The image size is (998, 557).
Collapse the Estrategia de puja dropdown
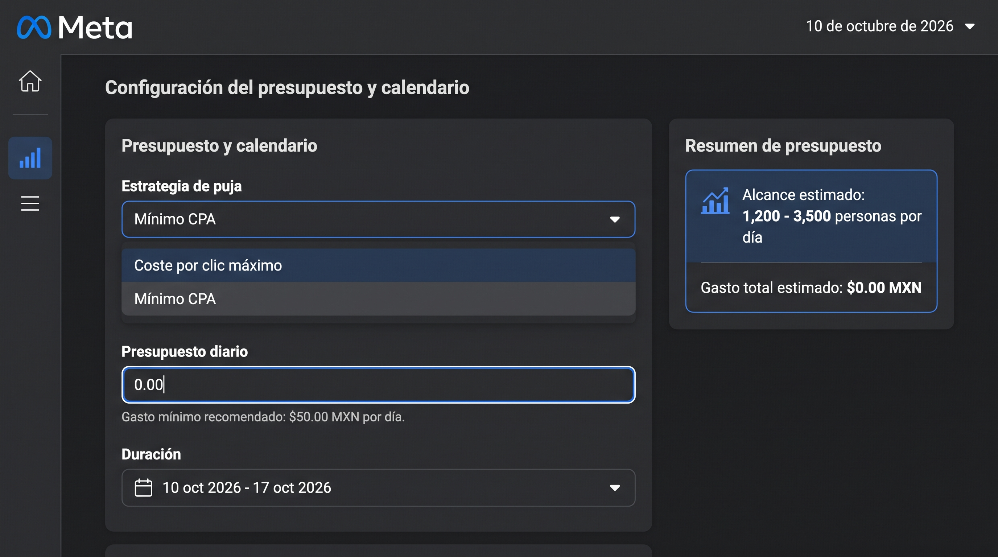[x=378, y=219]
